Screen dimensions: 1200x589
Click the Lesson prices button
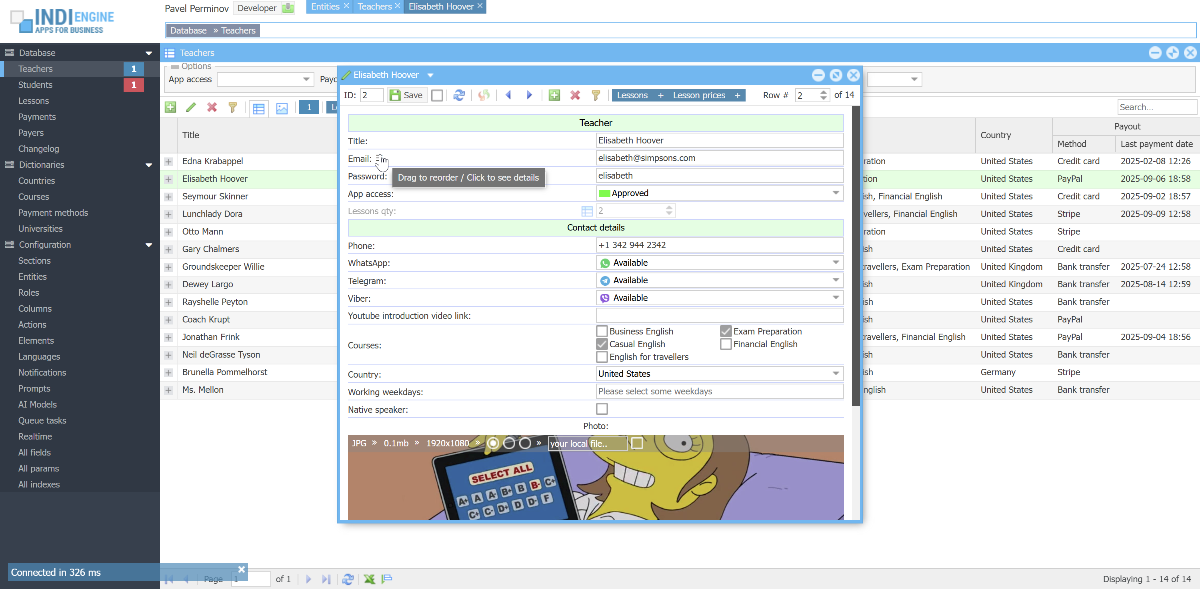click(699, 95)
